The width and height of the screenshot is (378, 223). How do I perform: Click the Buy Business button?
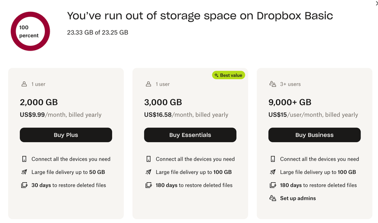coord(314,135)
